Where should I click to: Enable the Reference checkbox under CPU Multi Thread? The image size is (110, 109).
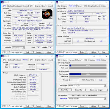(60, 76)
